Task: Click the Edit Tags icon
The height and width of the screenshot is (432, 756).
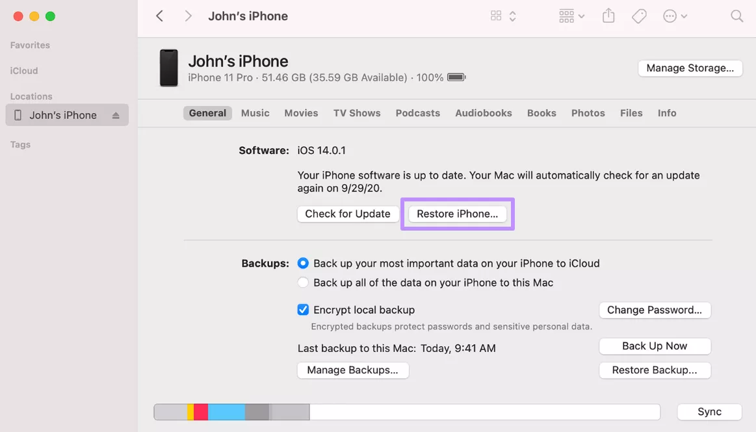Action: click(639, 16)
